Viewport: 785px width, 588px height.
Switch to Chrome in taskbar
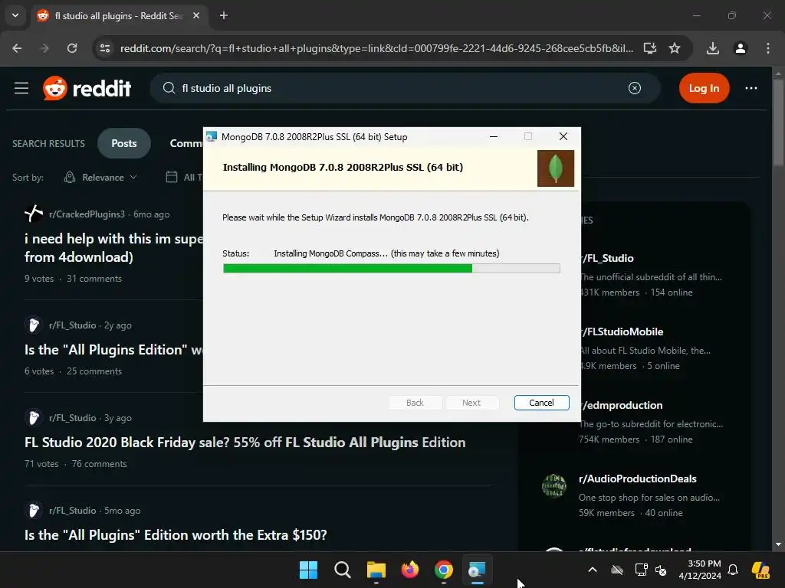tap(444, 570)
